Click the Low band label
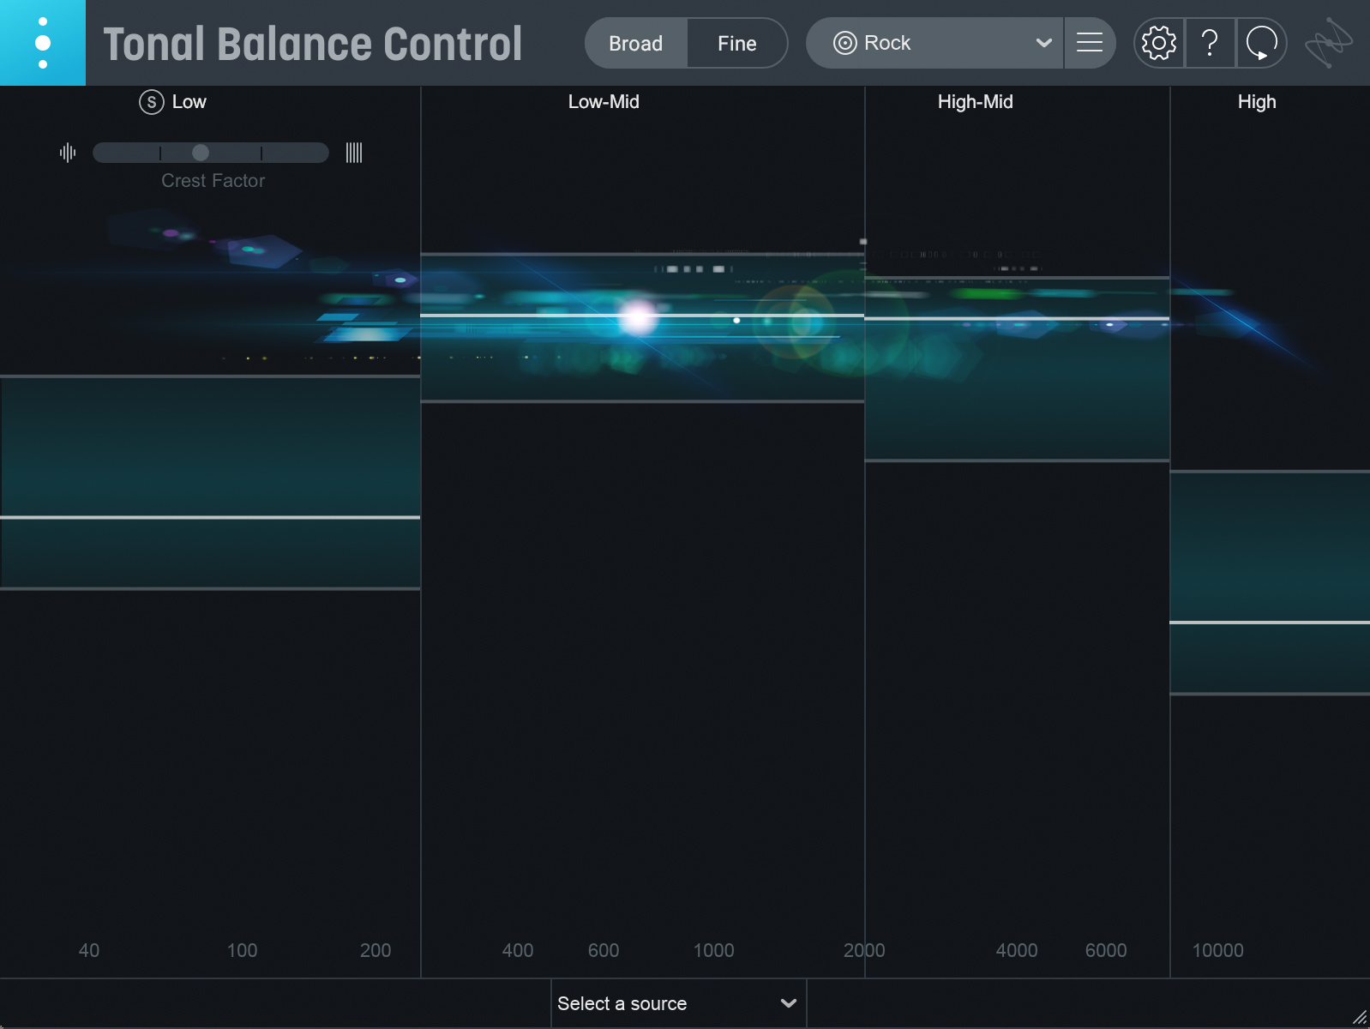The height and width of the screenshot is (1029, 1370). (189, 102)
